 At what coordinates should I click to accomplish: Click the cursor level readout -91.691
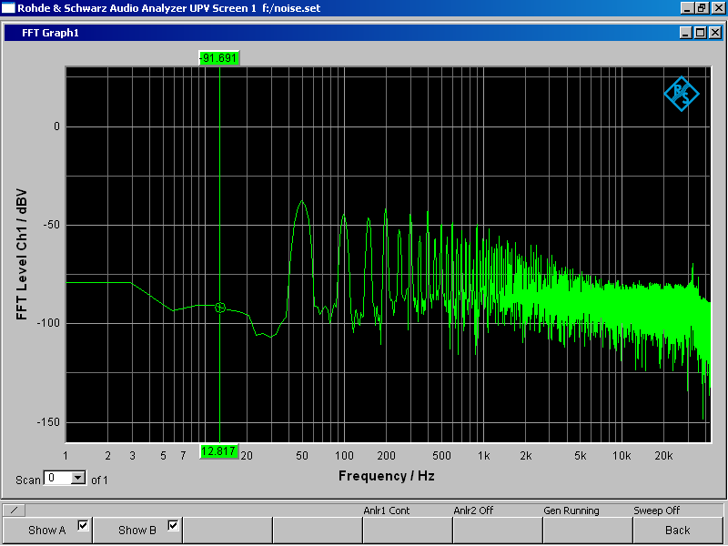pyautogui.click(x=218, y=58)
